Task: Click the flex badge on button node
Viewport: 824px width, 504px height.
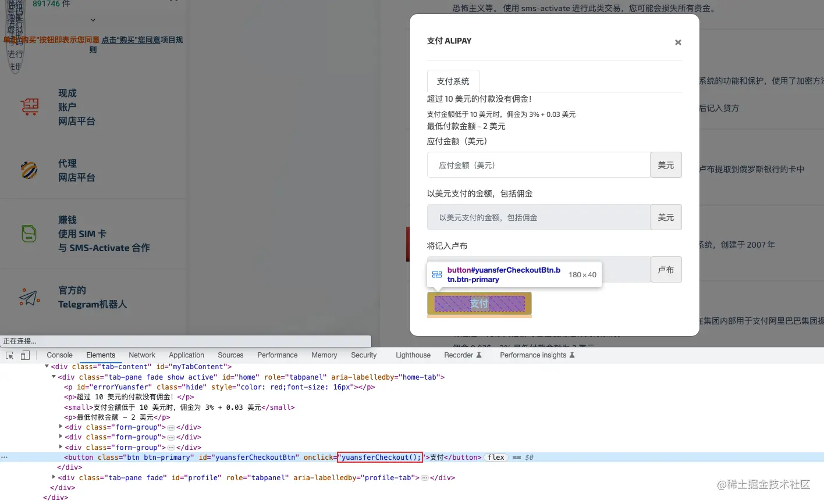Action: [496, 457]
